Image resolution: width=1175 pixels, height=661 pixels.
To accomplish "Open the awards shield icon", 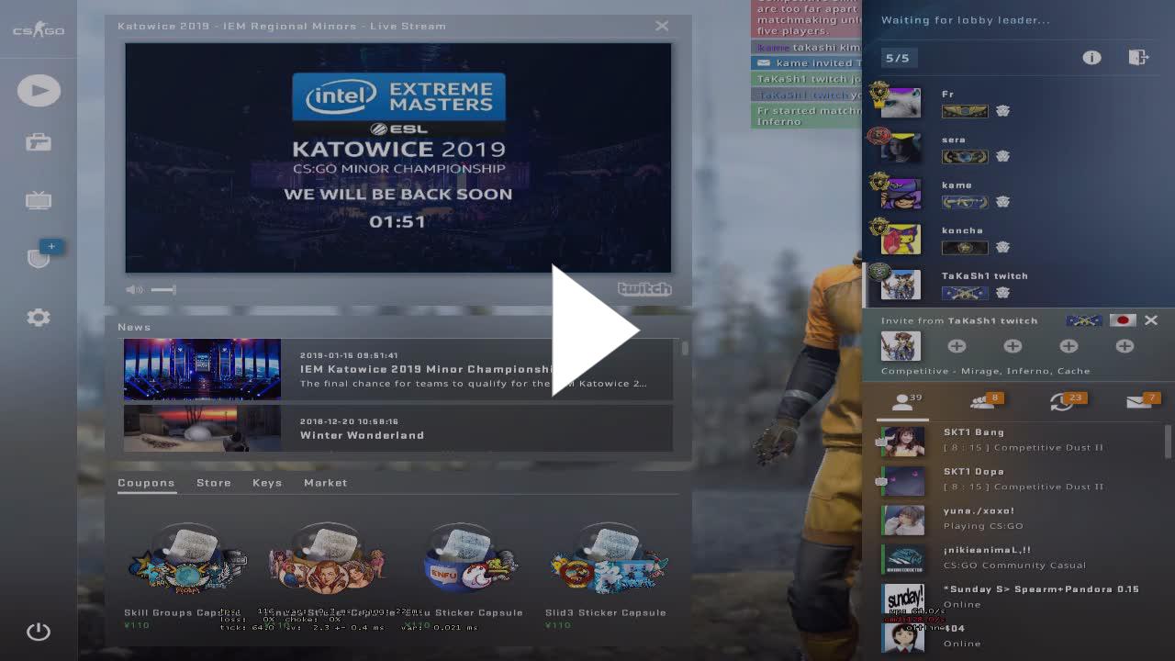I will 39,258.
